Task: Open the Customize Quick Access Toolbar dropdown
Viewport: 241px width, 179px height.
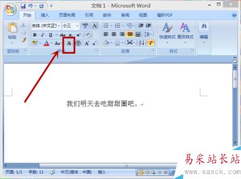Action: pos(51,6)
